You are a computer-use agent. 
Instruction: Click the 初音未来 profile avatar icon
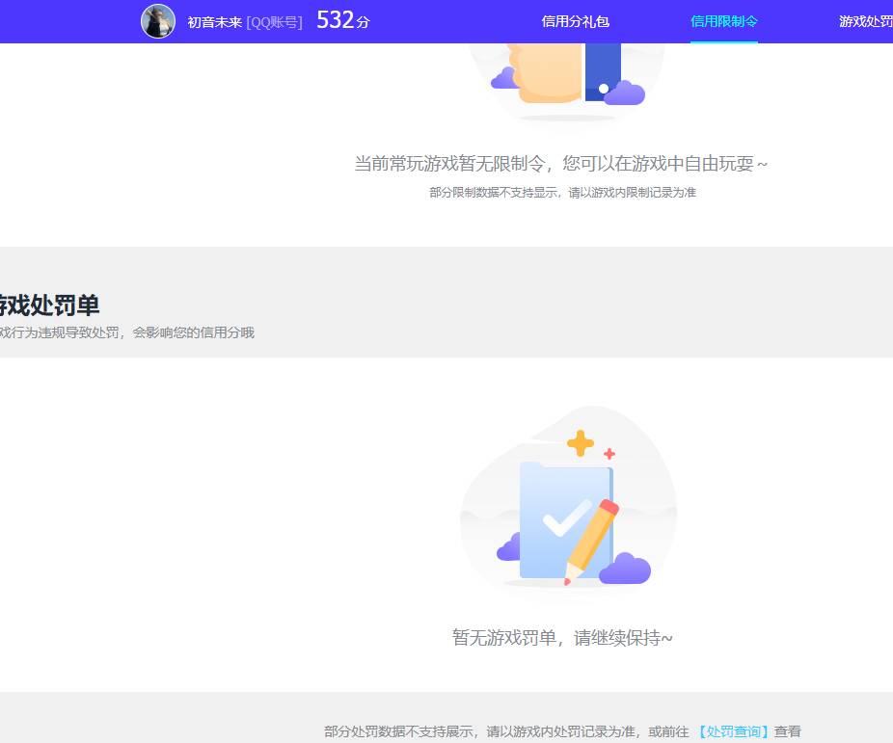pyautogui.click(x=157, y=21)
